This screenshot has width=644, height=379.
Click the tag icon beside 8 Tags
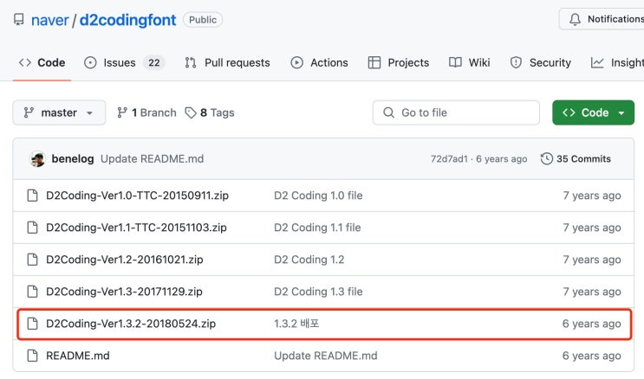tap(191, 112)
